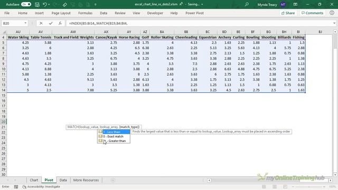This screenshot has width=338, height=190.
Task: Switch to Normal view icon
Action: point(264,187)
